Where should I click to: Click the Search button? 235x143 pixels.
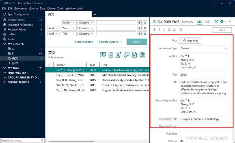[137, 42]
